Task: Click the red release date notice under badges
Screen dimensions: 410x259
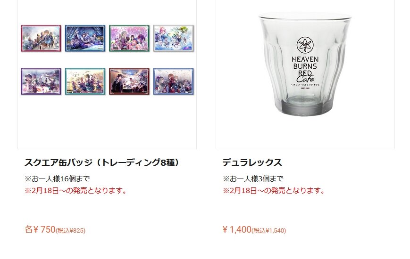Action: pos(75,191)
